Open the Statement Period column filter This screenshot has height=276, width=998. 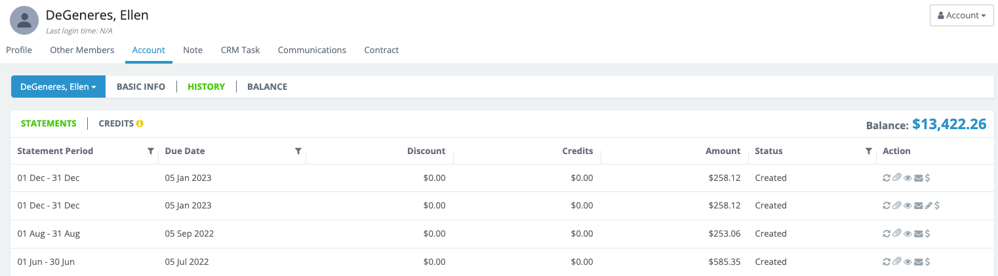coord(151,151)
